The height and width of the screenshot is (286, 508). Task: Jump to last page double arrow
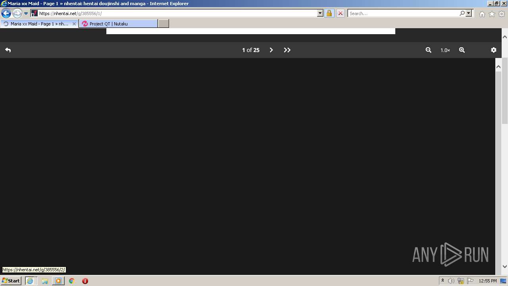pyautogui.click(x=287, y=50)
